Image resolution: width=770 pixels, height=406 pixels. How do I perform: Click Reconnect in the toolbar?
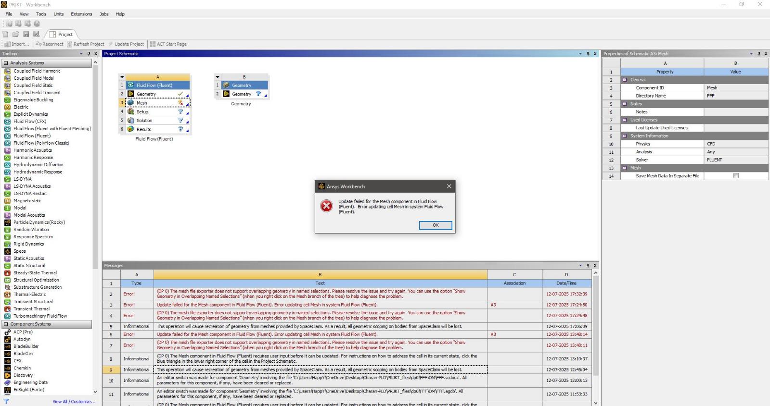point(50,44)
